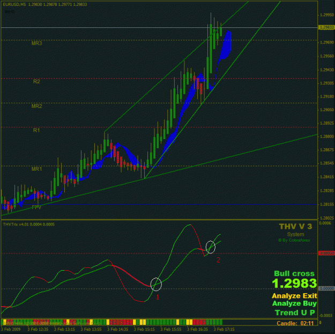
Task: Click price scale value 1.28285
Action: tap(326, 191)
